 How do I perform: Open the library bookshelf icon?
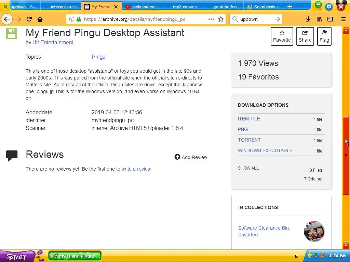click(x=319, y=19)
